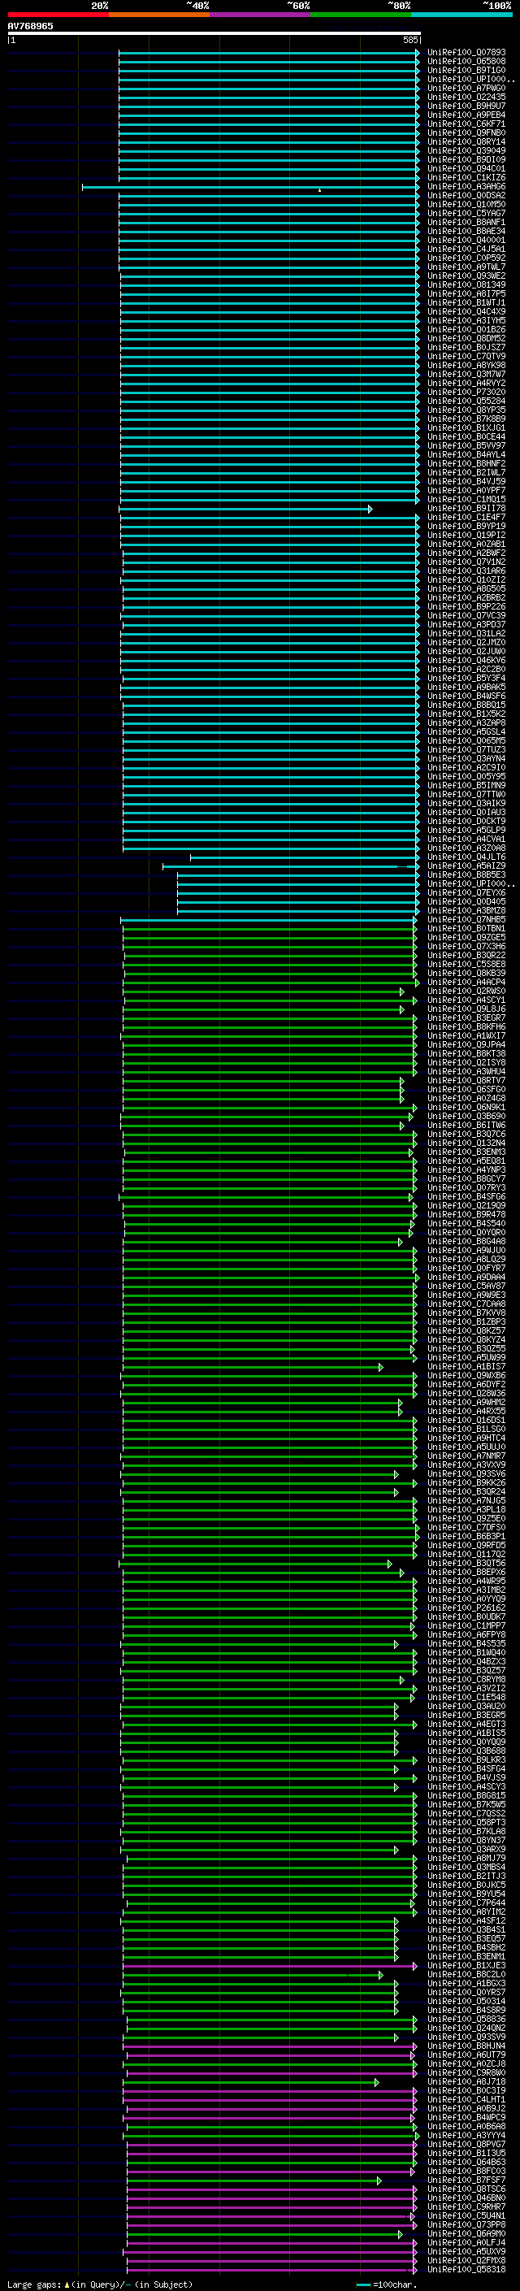The image size is (520, 2291).
Task: Select hit label UniRef100_B9T1G0
Action: (x=466, y=70)
